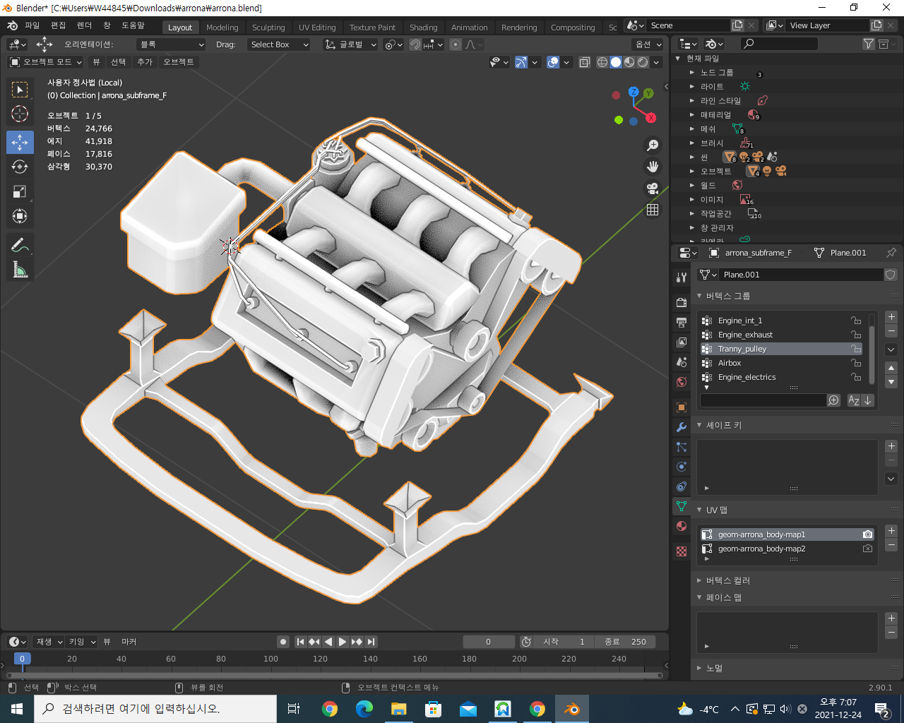
Task: Click the pan view hand icon
Action: [653, 167]
